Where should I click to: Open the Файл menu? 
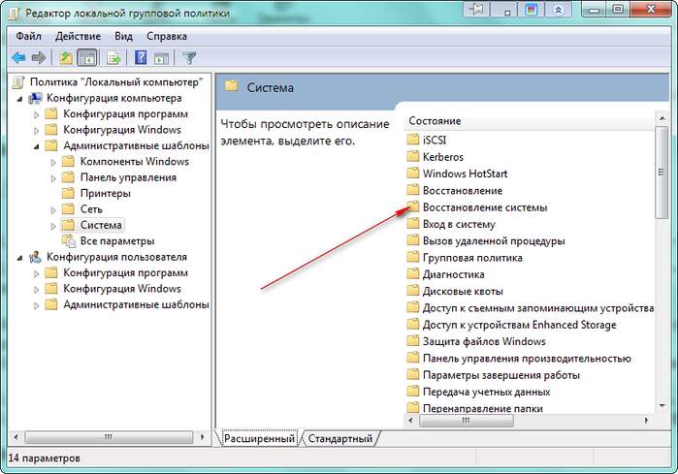(28, 36)
